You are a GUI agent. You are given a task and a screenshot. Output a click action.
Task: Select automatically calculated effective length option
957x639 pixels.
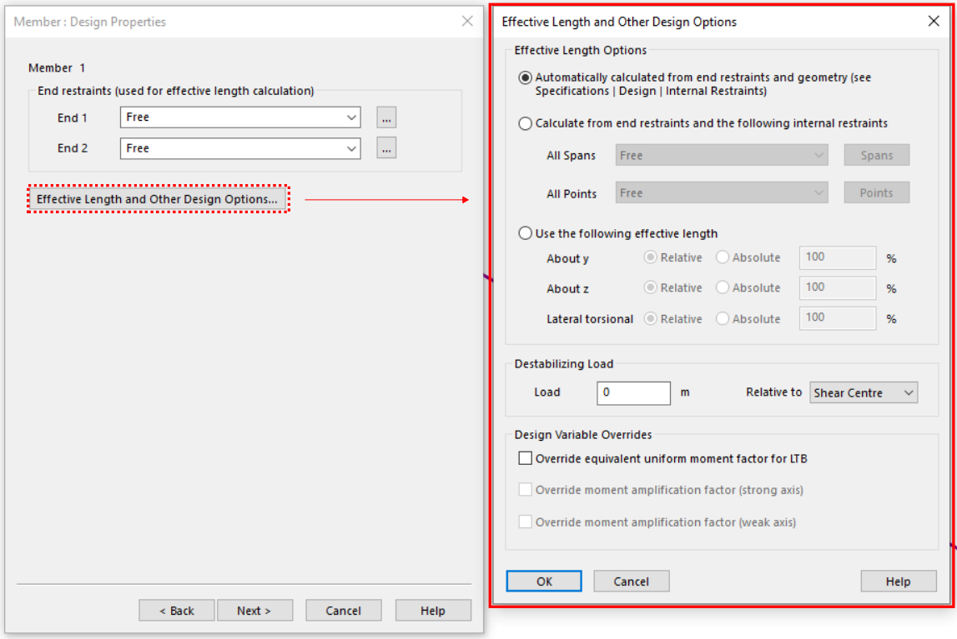pos(525,77)
